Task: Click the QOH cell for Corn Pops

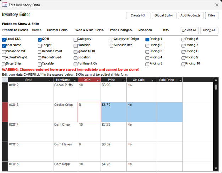Action: [x=89, y=166]
